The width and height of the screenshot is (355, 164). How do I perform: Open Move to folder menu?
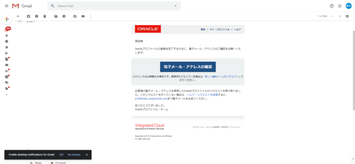75,16
